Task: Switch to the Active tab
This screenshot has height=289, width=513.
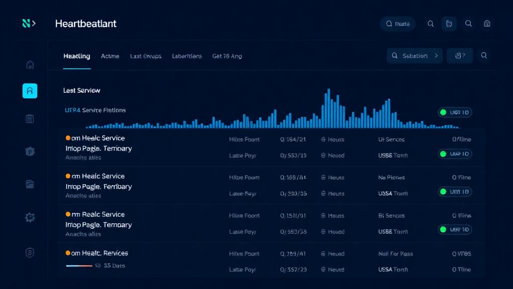Action: pyautogui.click(x=110, y=56)
